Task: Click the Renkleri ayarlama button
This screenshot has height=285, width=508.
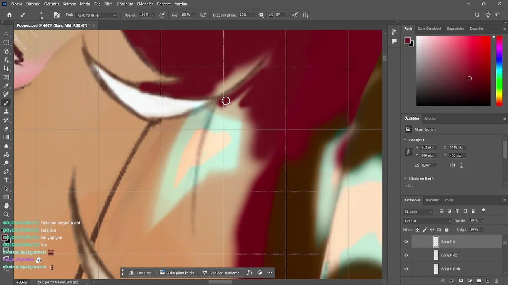Action: (x=221, y=273)
